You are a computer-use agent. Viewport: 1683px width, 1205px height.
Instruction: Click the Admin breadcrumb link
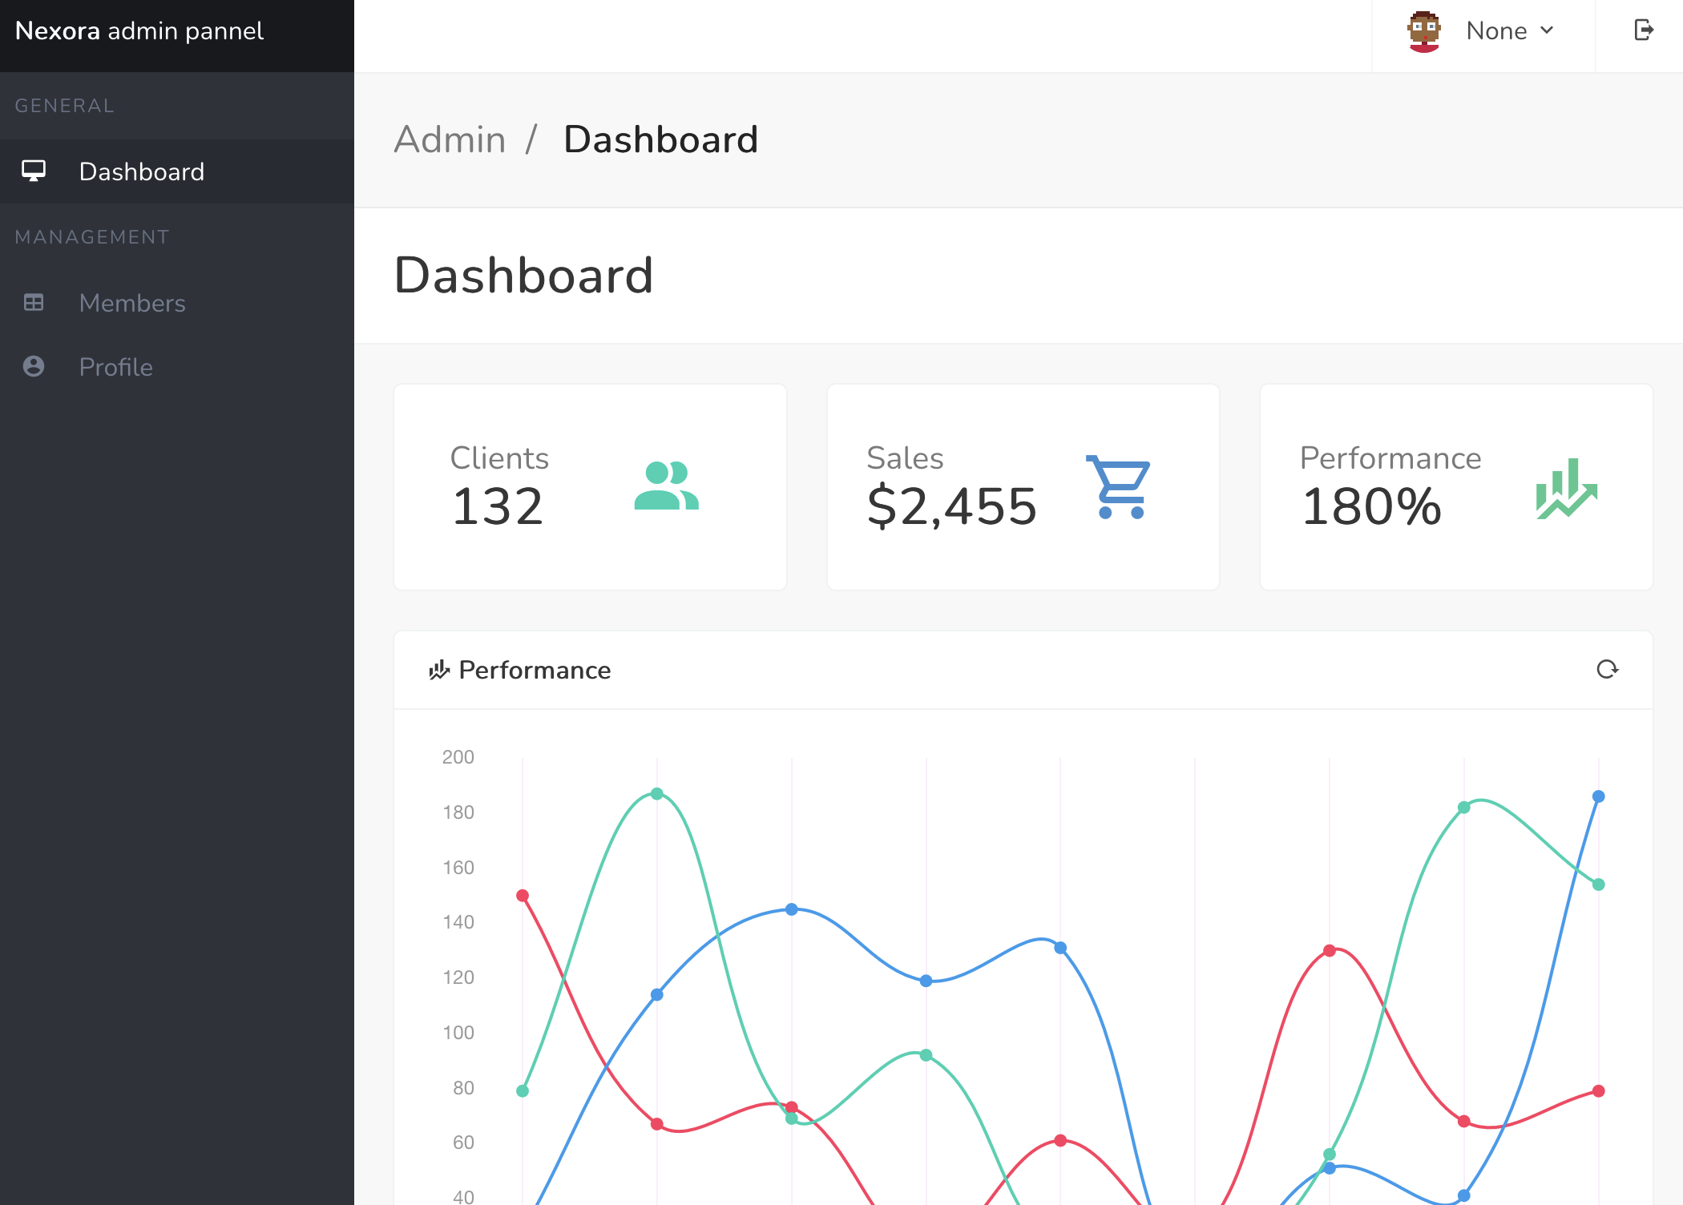(x=450, y=139)
